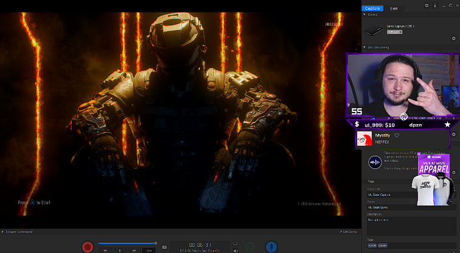
Task: Click the webcam overlay of the streamer
Action: click(403, 86)
